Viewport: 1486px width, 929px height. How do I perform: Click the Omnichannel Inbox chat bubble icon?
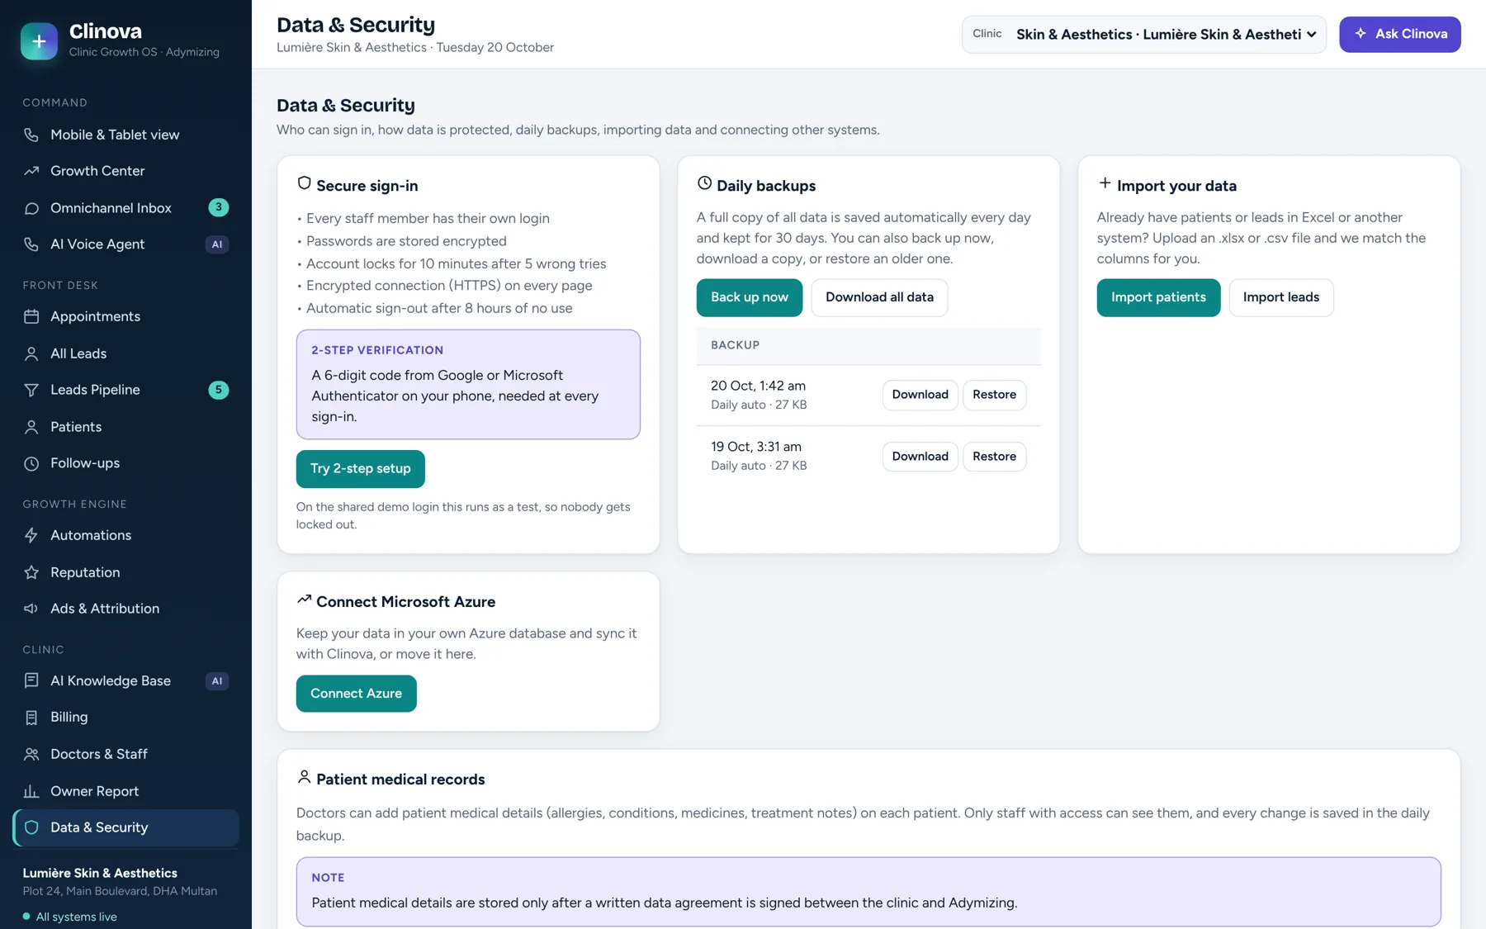(x=31, y=208)
